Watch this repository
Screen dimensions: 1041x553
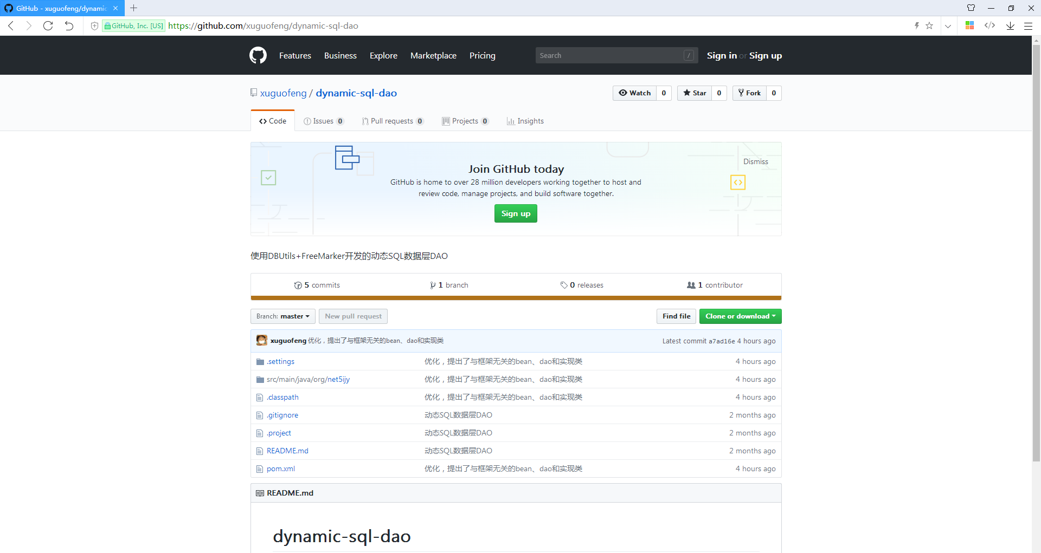click(634, 93)
